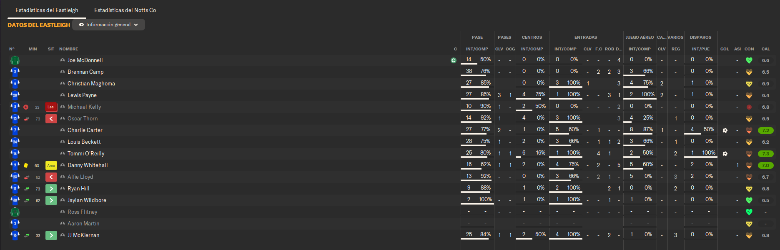
Task: Click the DATOS DEL EASTLEIGH heading
Action: (39, 25)
